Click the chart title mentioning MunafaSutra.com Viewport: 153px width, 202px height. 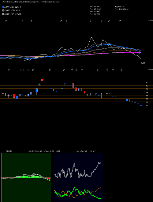point(31,2)
